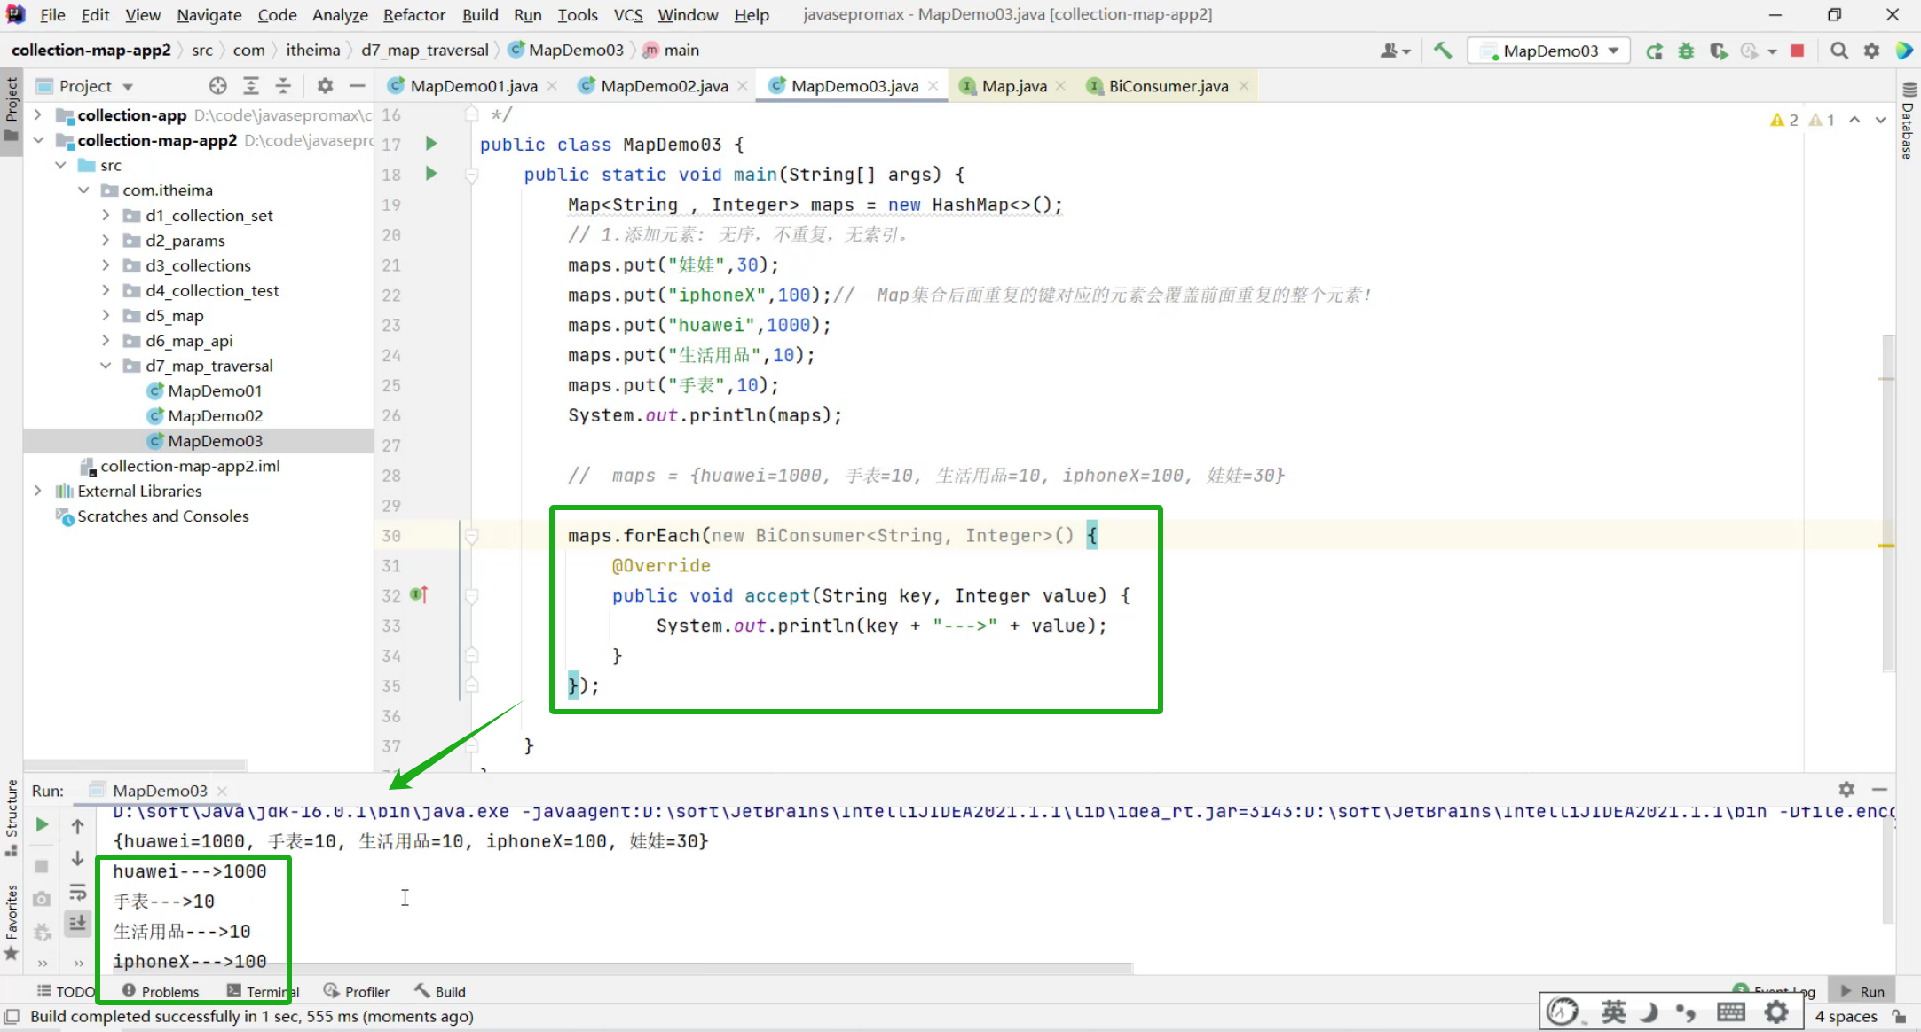Collapse all in Project panel toolbar
Image resolution: width=1921 pixels, height=1032 pixels.
tap(283, 86)
